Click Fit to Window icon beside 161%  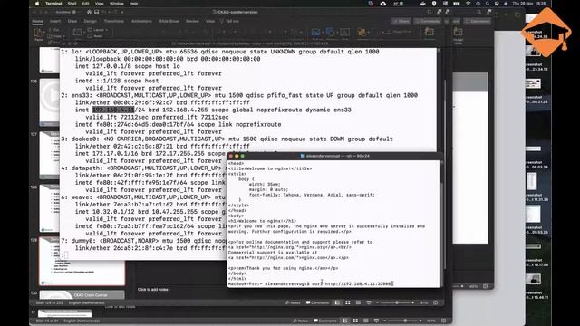(x=443, y=321)
